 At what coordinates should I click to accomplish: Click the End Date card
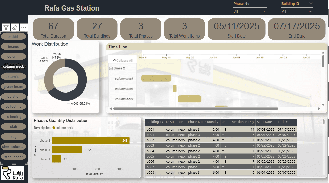coord(297,29)
